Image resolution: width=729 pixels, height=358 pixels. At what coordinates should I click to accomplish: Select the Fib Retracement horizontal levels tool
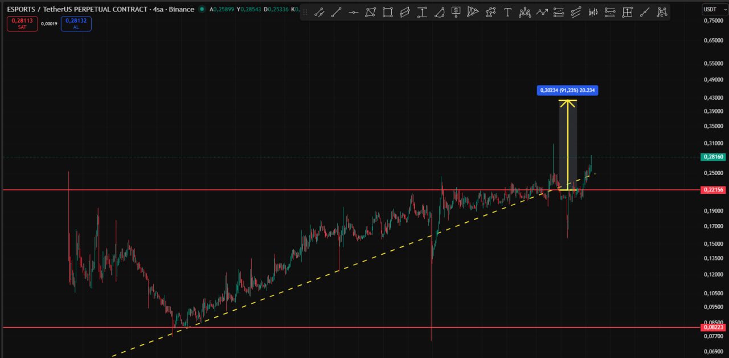coord(559,12)
